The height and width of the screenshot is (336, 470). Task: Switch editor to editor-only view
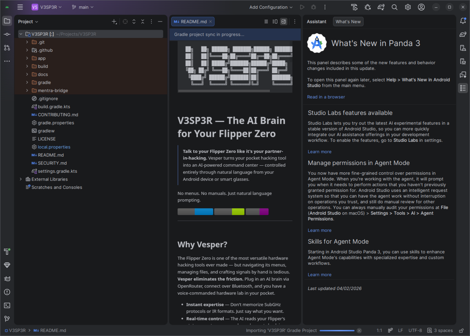click(266, 22)
